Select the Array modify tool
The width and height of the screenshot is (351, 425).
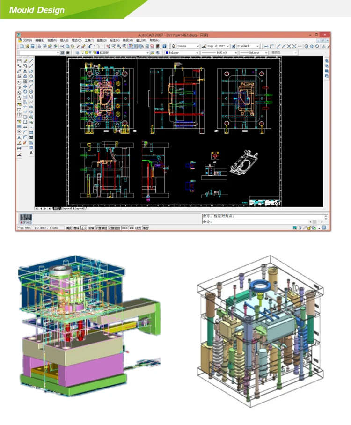point(25,81)
